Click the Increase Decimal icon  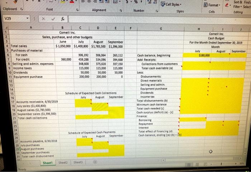[150, 2]
